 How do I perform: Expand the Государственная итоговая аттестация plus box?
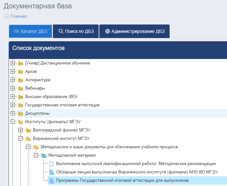point(13,105)
